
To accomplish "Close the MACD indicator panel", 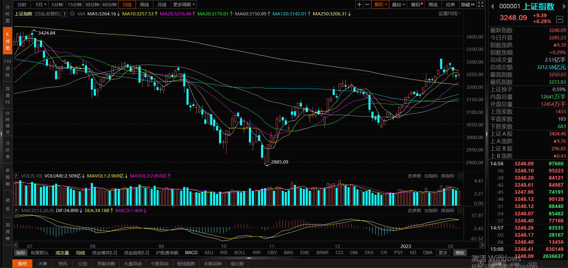I will tap(460, 211).
